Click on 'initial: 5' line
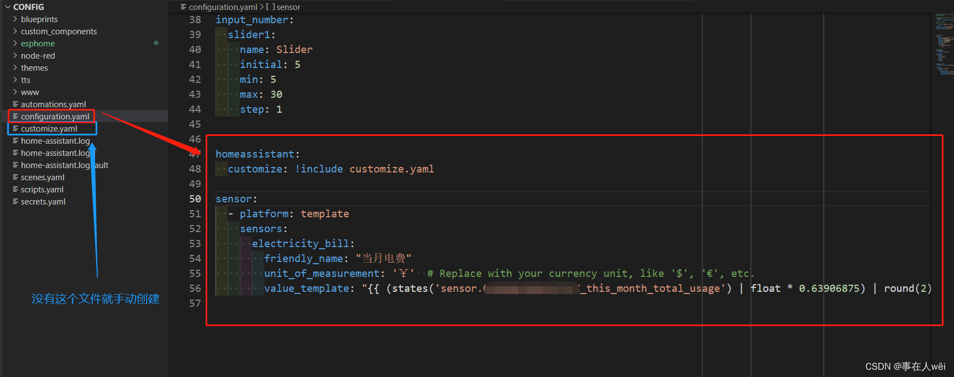 click(270, 65)
